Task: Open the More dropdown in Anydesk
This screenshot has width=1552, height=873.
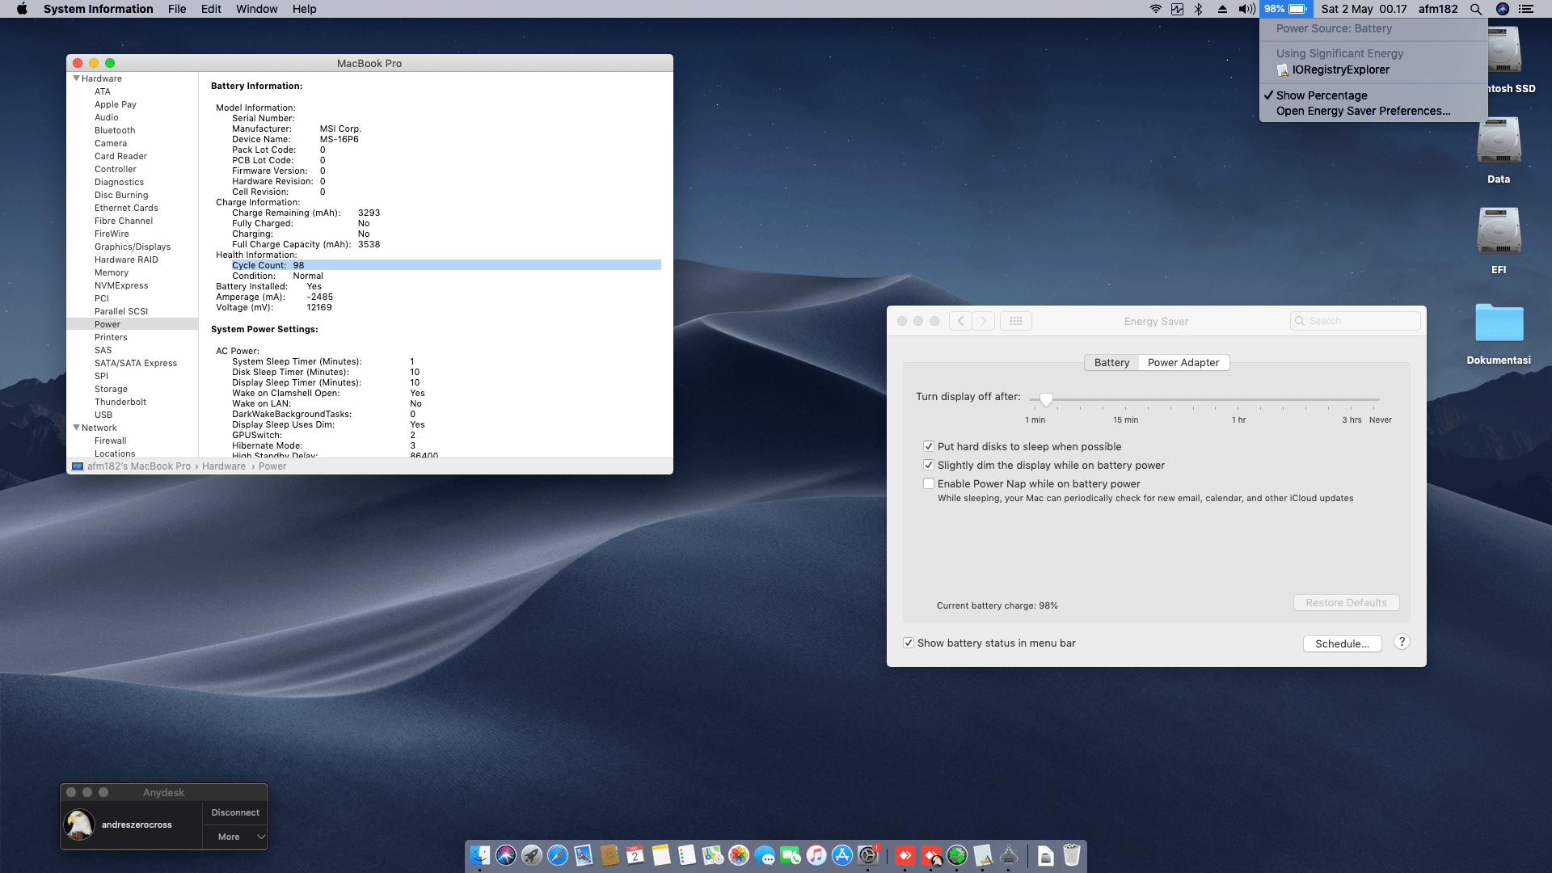Action: (235, 837)
